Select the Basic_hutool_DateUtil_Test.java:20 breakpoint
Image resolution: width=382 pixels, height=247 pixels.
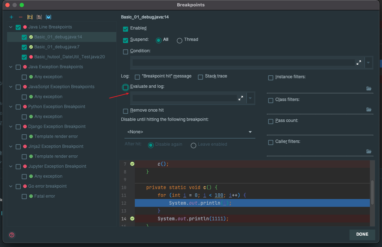pos(69,57)
